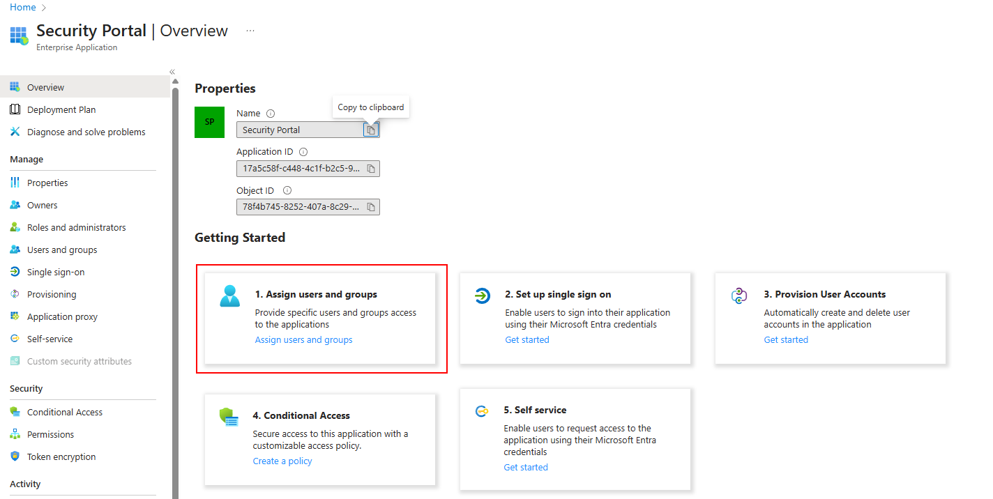Click the Deployment Plan book icon
The image size is (993, 499).
(x=15, y=109)
